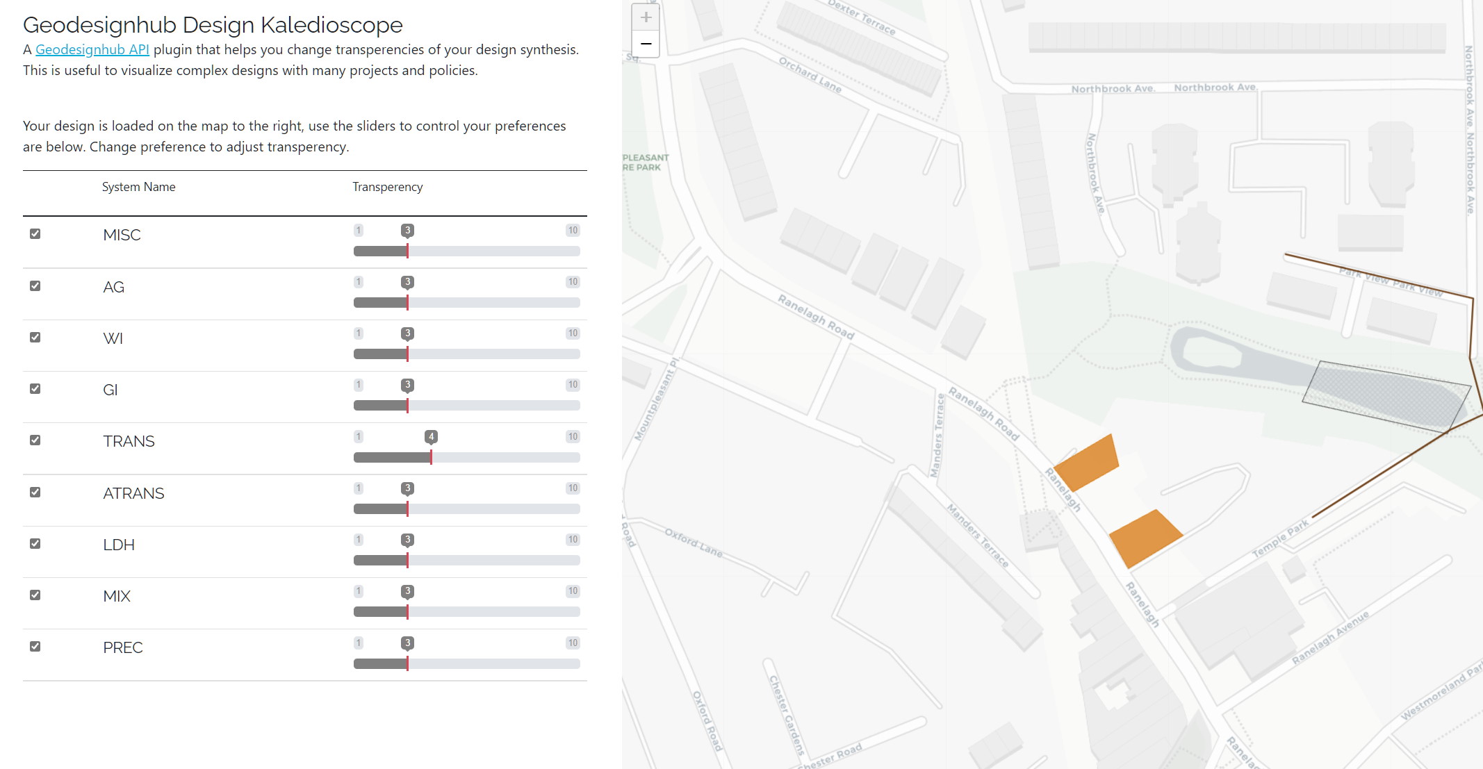1483x769 pixels.
Task: Click the MISC transparency slider bar
Action: coord(467,251)
